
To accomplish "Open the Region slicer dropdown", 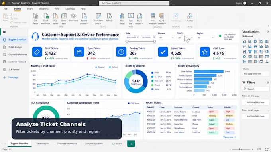I will click(206, 38).
